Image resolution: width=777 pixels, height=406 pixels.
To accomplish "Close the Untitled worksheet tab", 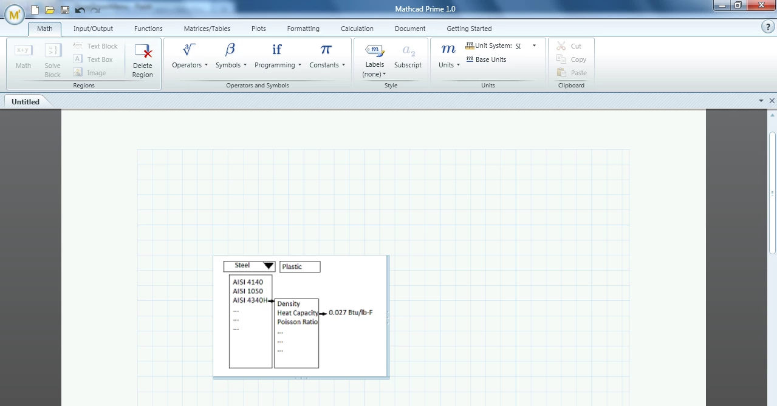I will pos(772,101).
